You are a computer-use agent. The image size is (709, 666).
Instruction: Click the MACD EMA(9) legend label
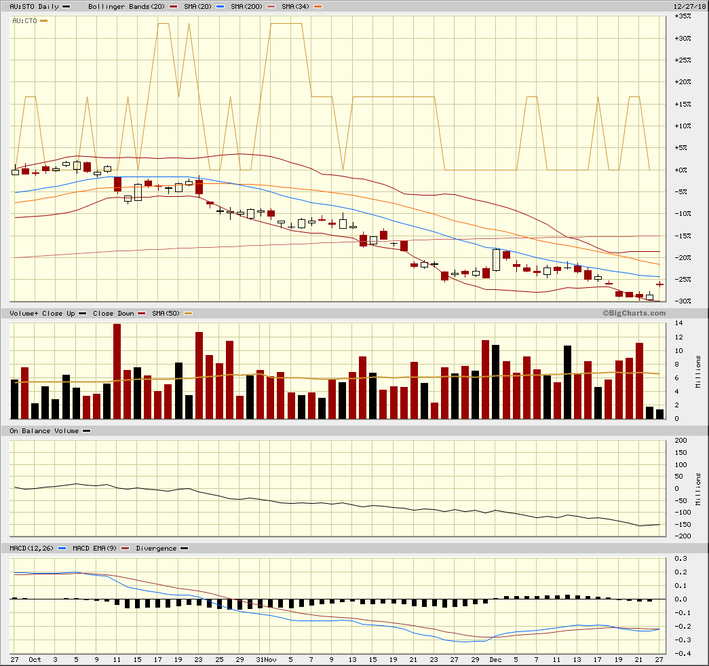(x=94, y=548)
